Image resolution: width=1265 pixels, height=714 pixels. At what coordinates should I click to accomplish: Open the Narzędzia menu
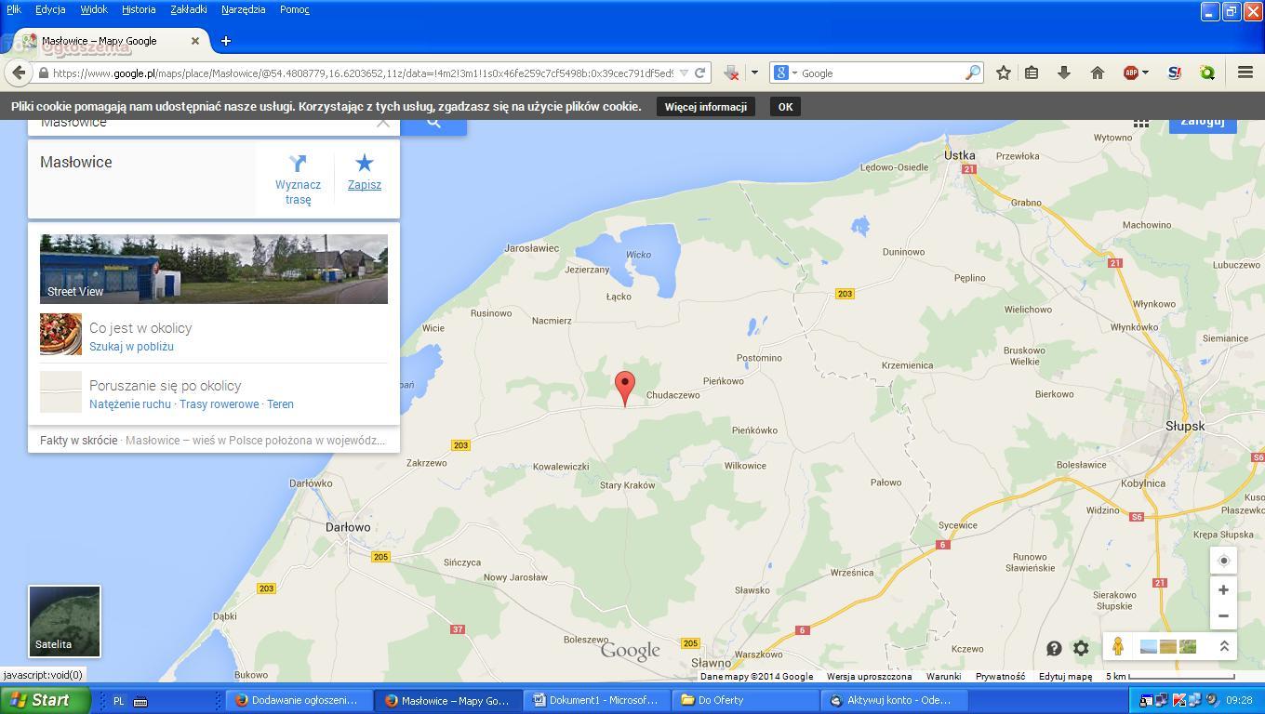tap(243, 9)
